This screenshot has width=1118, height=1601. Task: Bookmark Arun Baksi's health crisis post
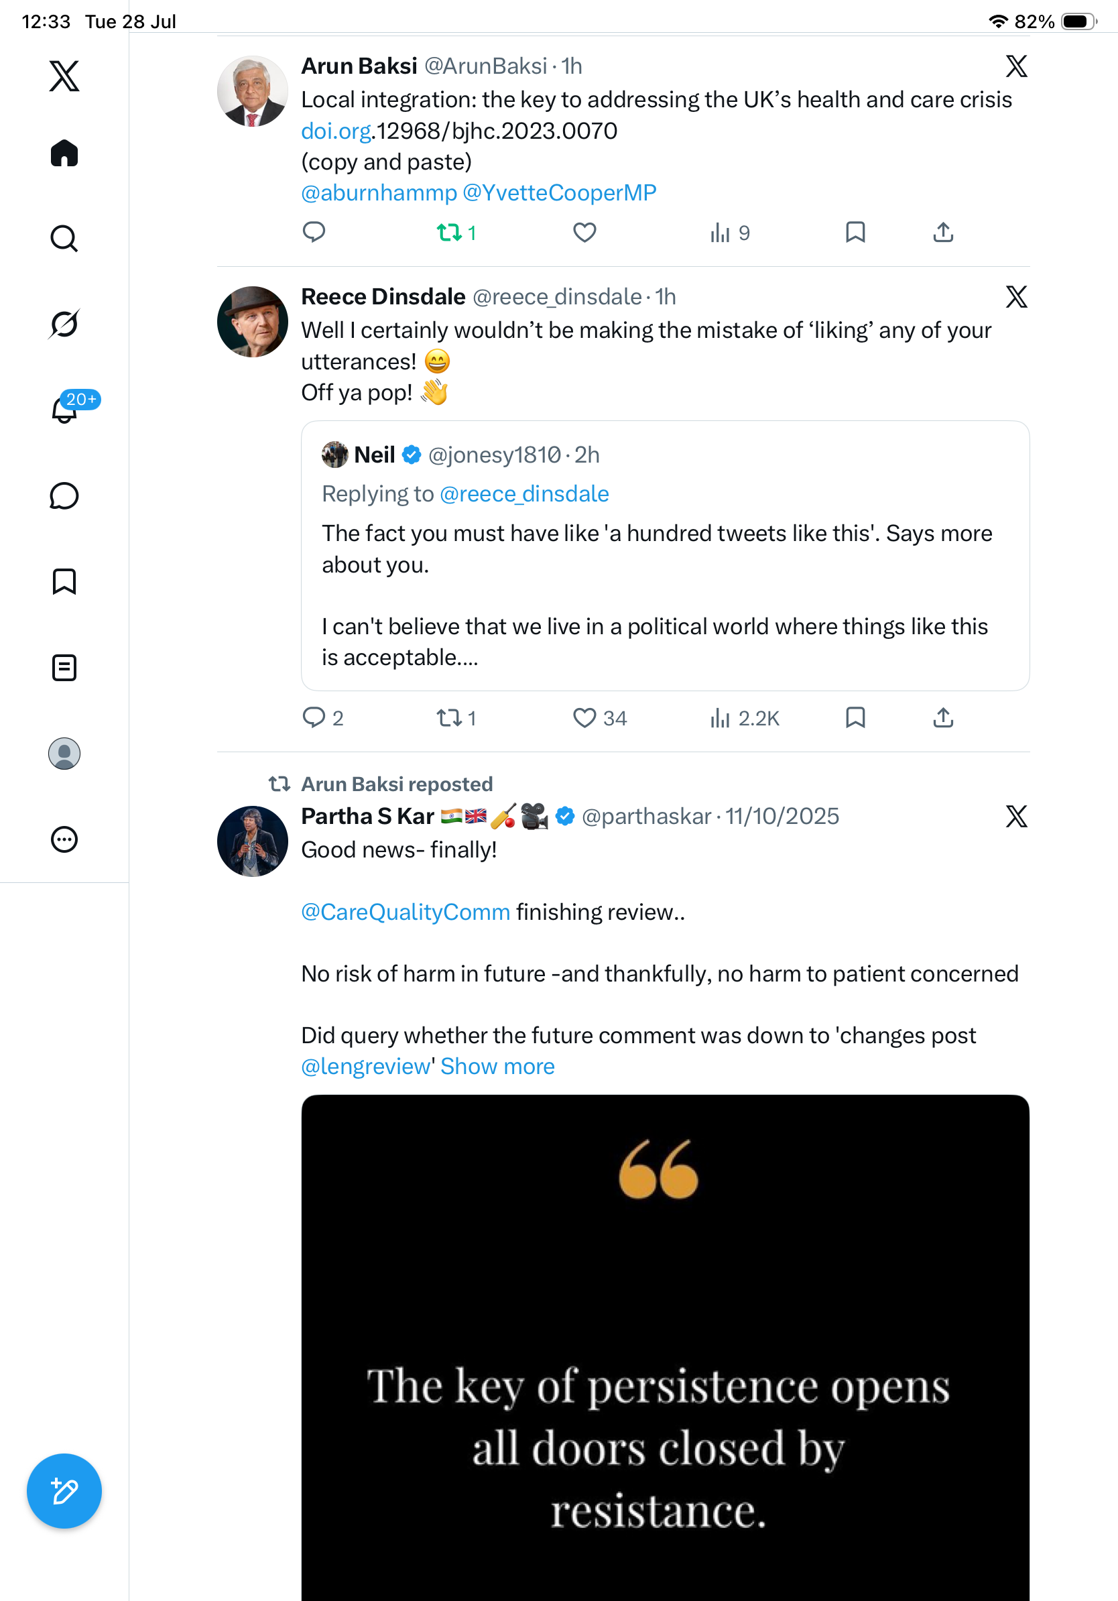pos(855,232)
